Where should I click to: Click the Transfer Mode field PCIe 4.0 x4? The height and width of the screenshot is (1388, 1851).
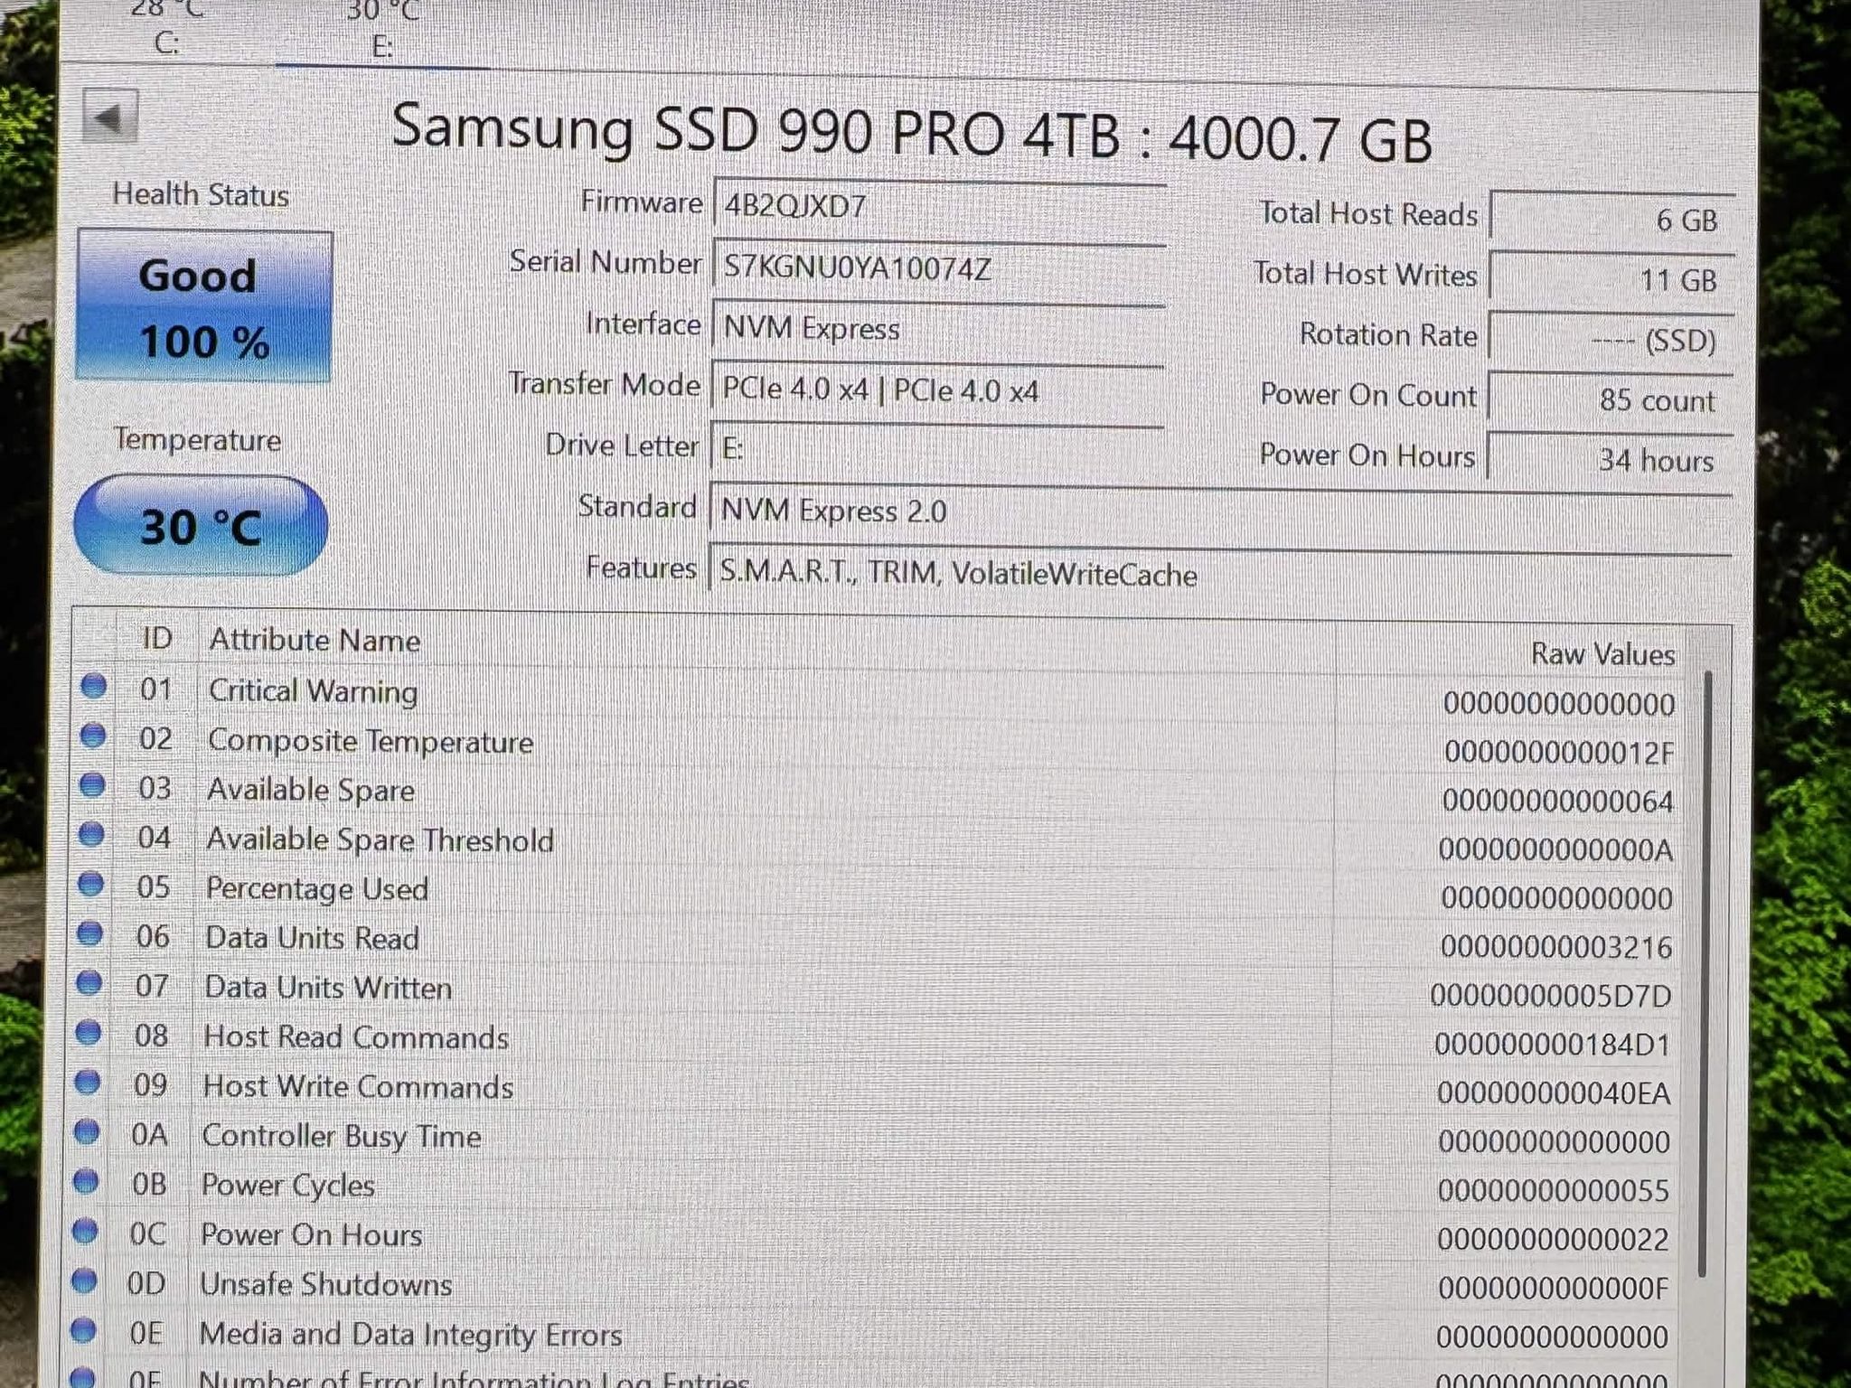(937, 389)
